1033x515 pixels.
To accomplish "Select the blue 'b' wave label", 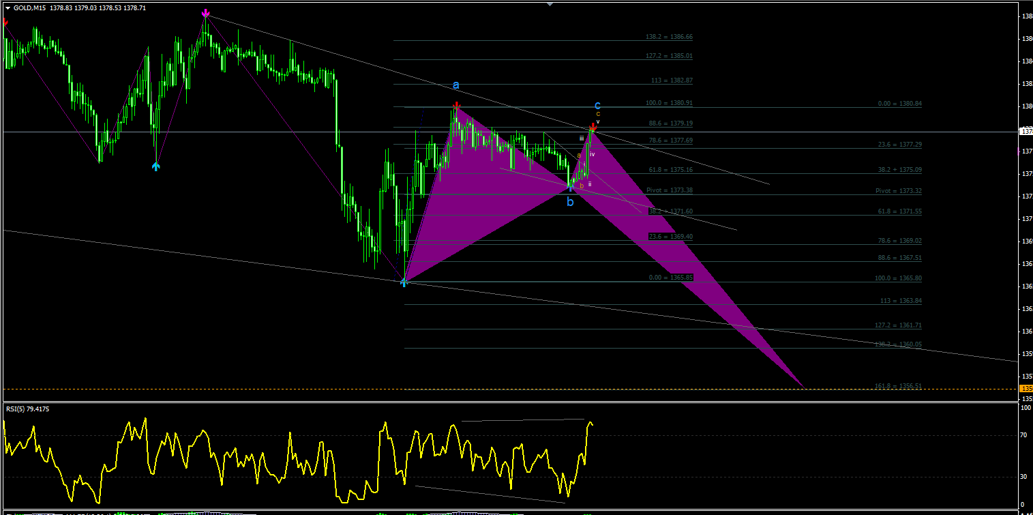I will (x=570, y=202).
